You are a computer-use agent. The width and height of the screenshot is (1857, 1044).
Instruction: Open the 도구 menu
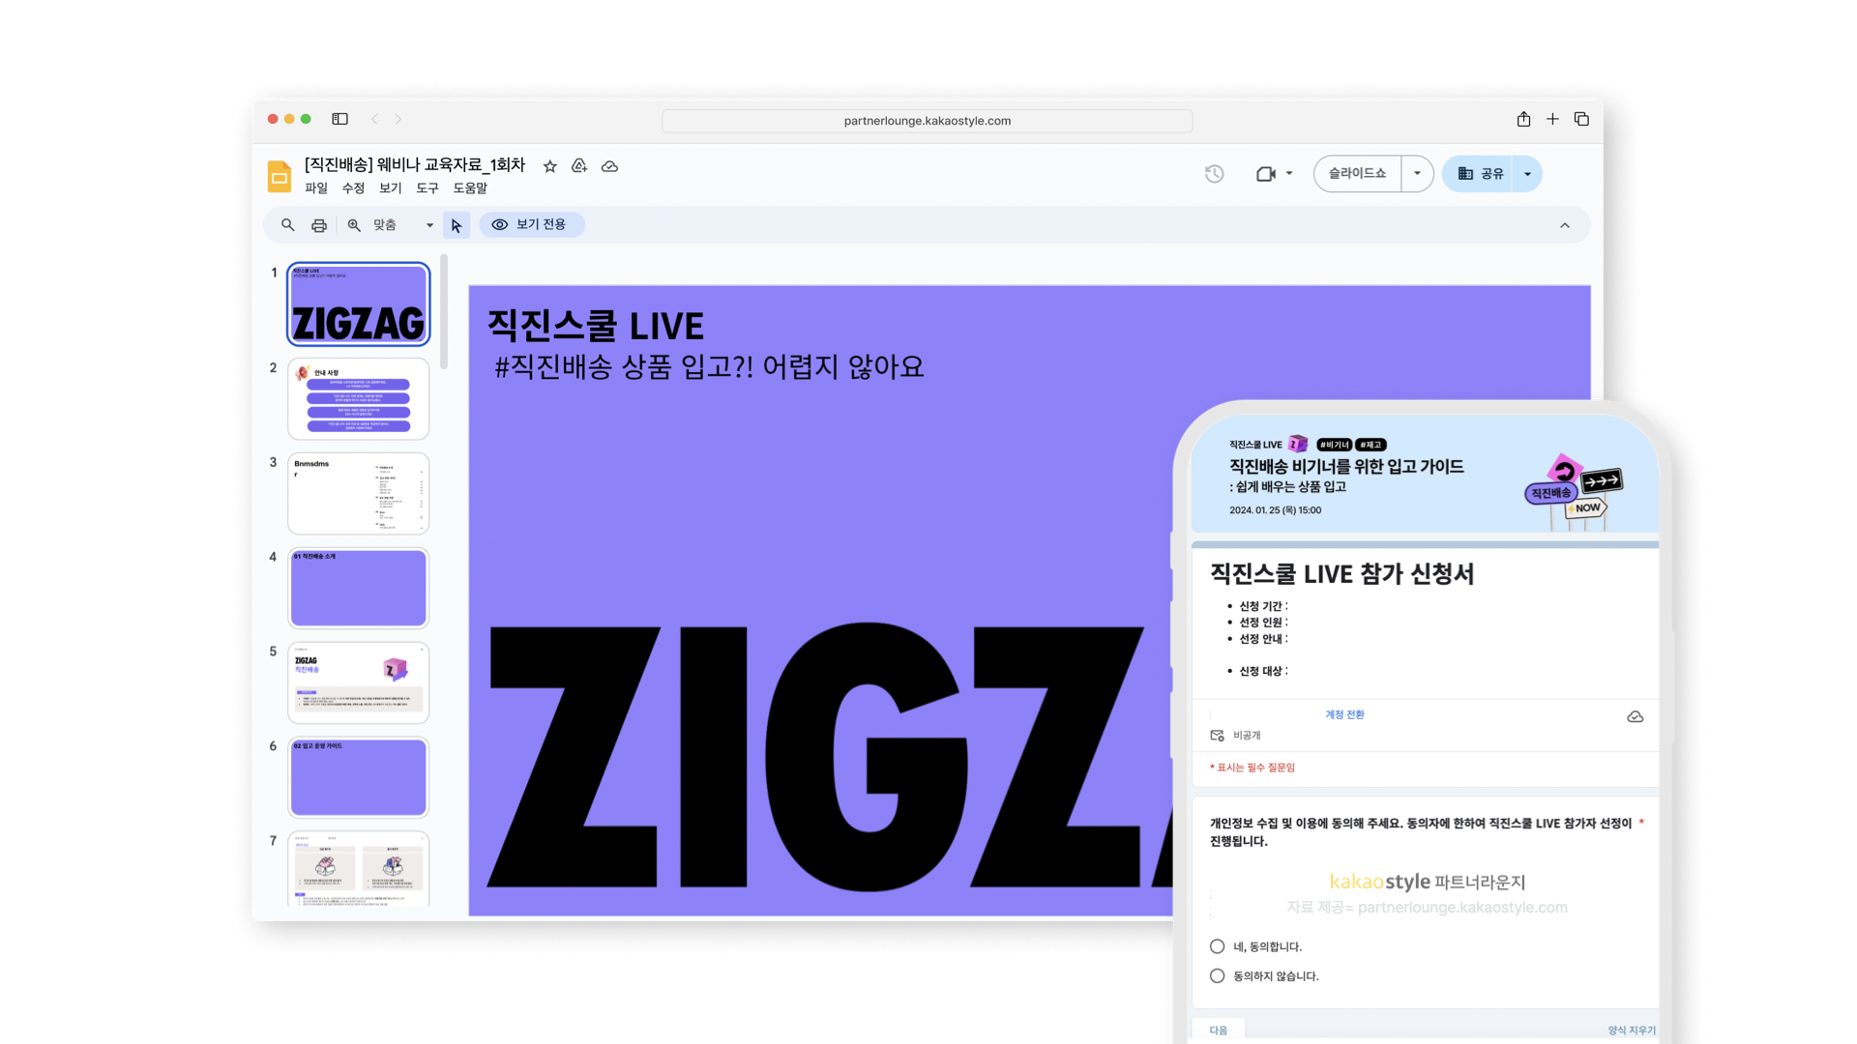tap(427, 188)
